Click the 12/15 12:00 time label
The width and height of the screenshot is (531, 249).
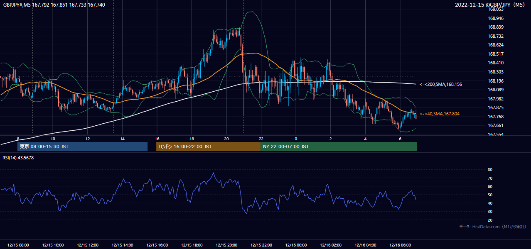88,245
